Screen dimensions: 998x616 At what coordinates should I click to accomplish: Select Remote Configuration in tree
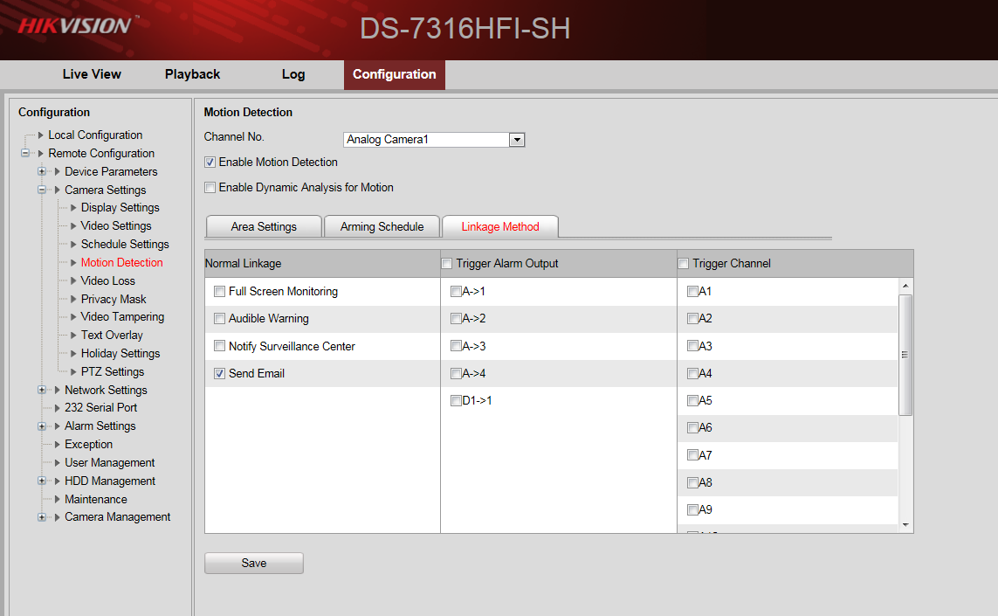(x=101, y=154)
